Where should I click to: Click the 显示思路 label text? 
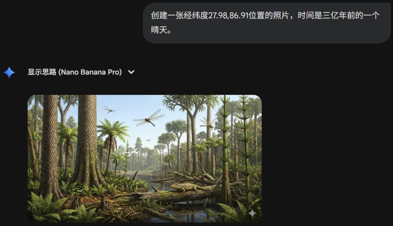coord(42,72)
